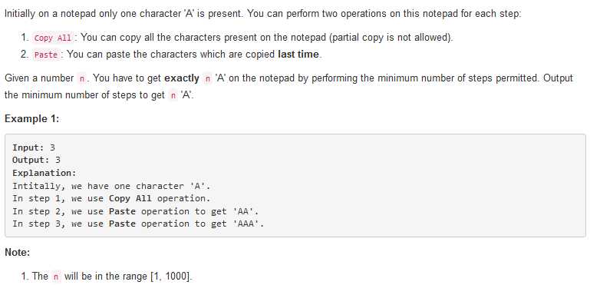Click the line 'In step 2' of the example
The height and width of the screenshot is (285, 590).
click(x=136, y=211)
